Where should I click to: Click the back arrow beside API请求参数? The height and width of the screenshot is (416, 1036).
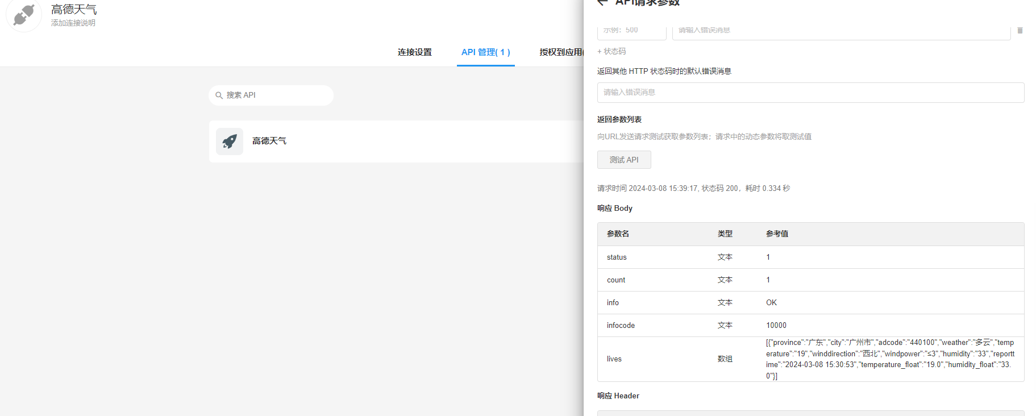pyautogui.click(x=602, y=3)
